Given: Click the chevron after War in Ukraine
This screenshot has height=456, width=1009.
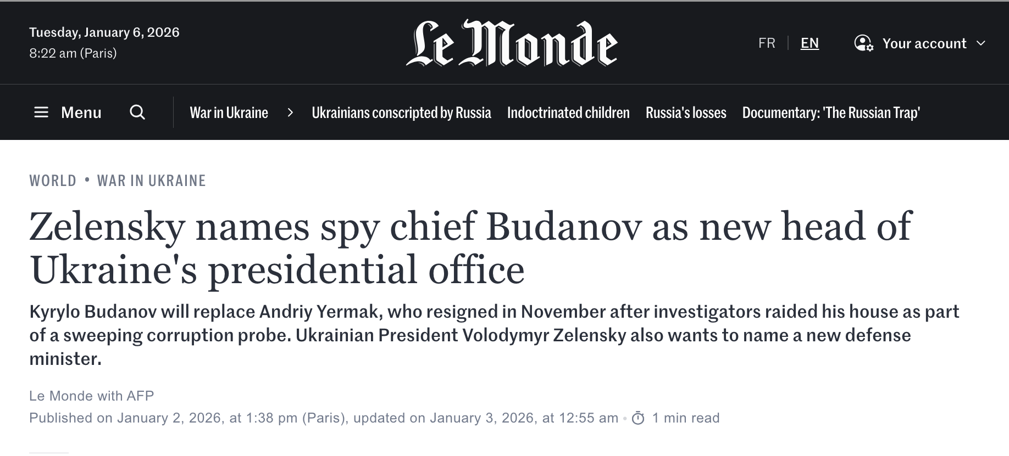Looking at the screenshot, I should pos(290,112).
